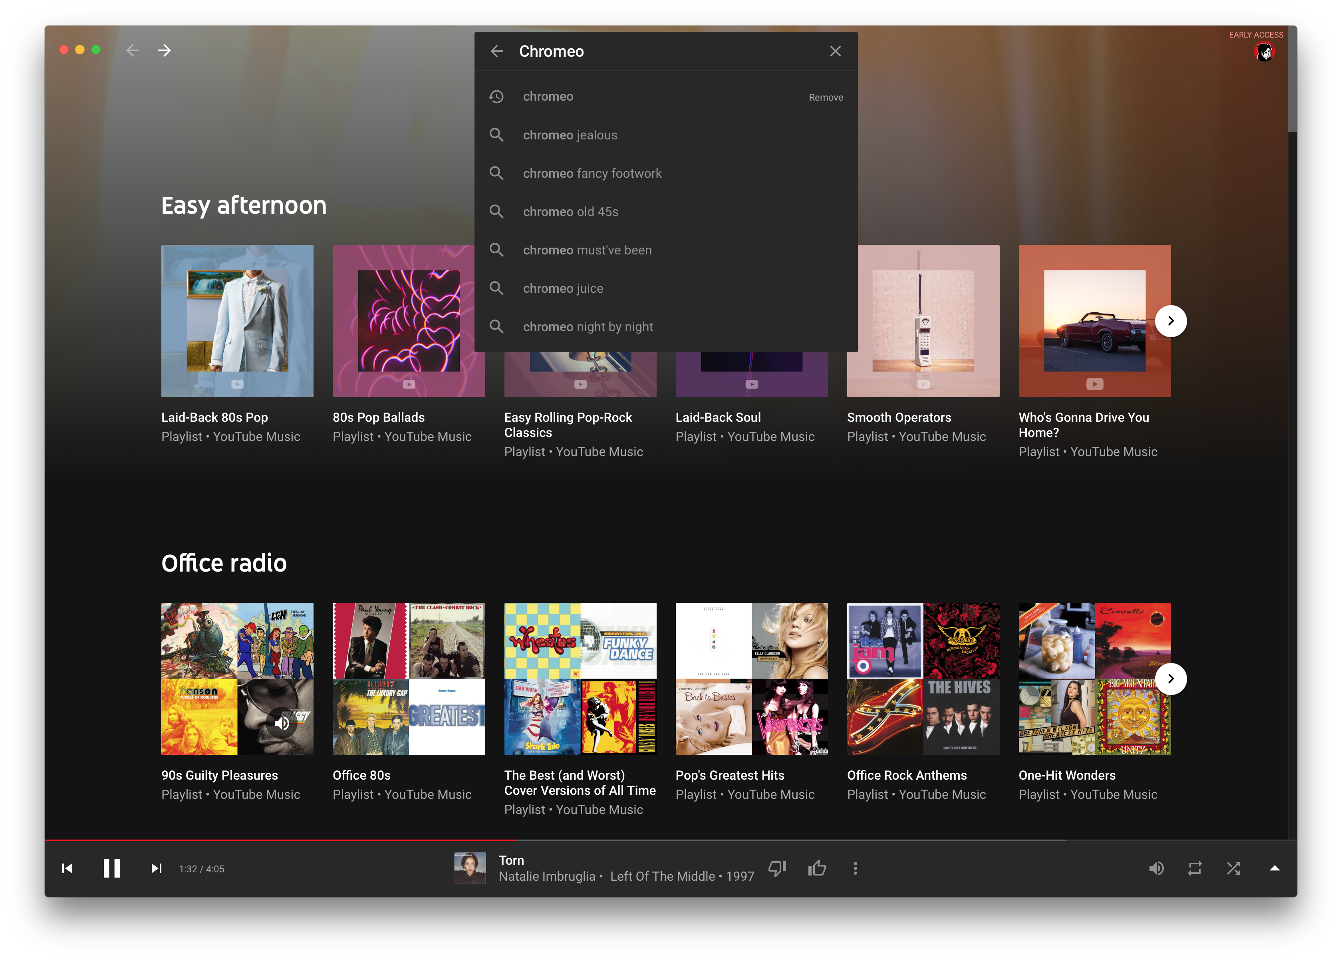
Task: Go back to the previous track
Action: point(67,868)
